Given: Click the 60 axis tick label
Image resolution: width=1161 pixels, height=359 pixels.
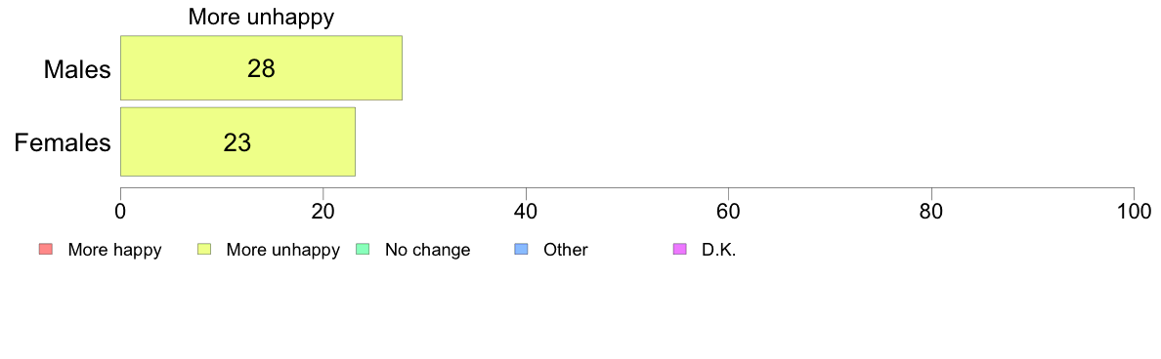Looking at the screenshot, I should click(729, 211).
